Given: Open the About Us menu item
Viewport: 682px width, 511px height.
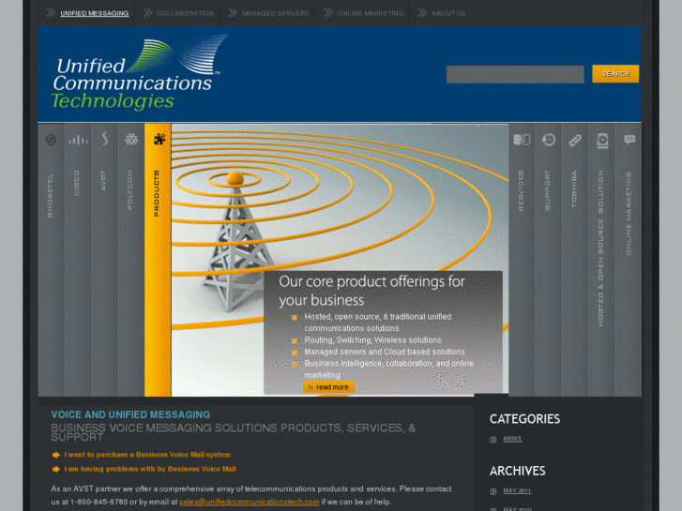Looking at the screenshot, I should coord(448,13).
